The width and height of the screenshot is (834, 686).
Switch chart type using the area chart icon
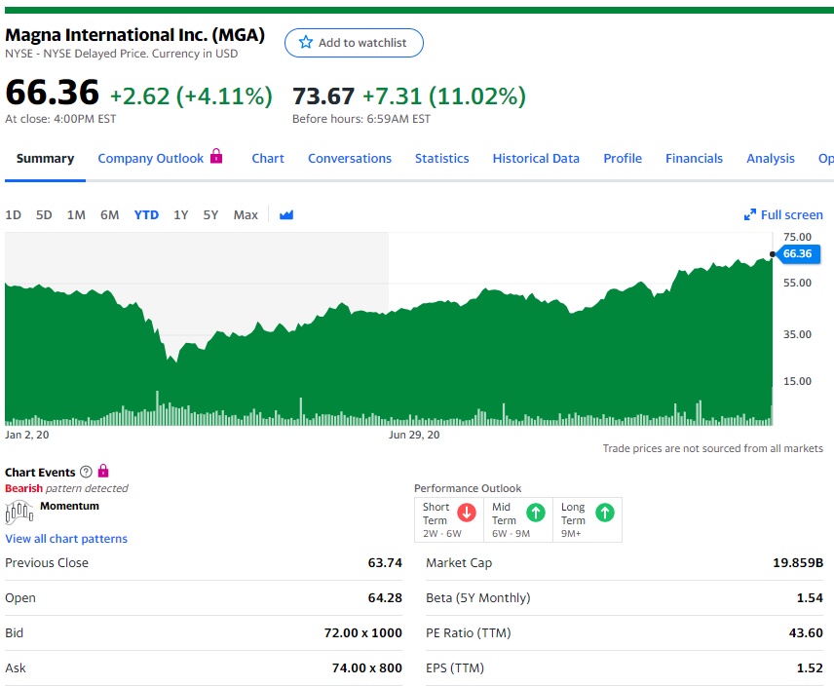286,214
